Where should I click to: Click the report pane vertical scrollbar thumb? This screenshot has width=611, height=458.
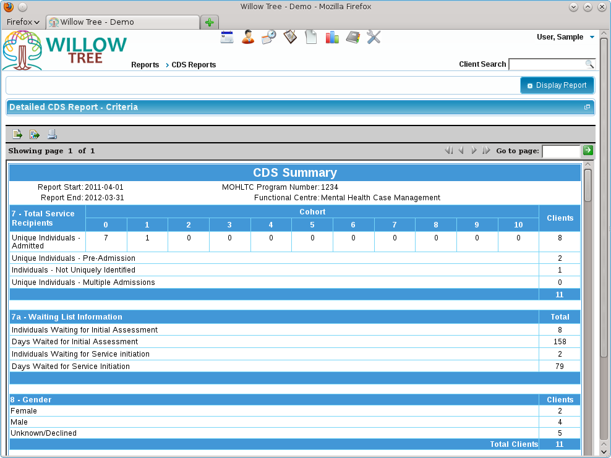tap(588, 185)
